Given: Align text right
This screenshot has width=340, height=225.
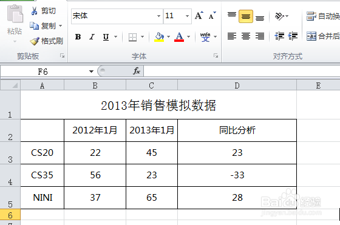Looking at the screenshot, I should [260, 36].
